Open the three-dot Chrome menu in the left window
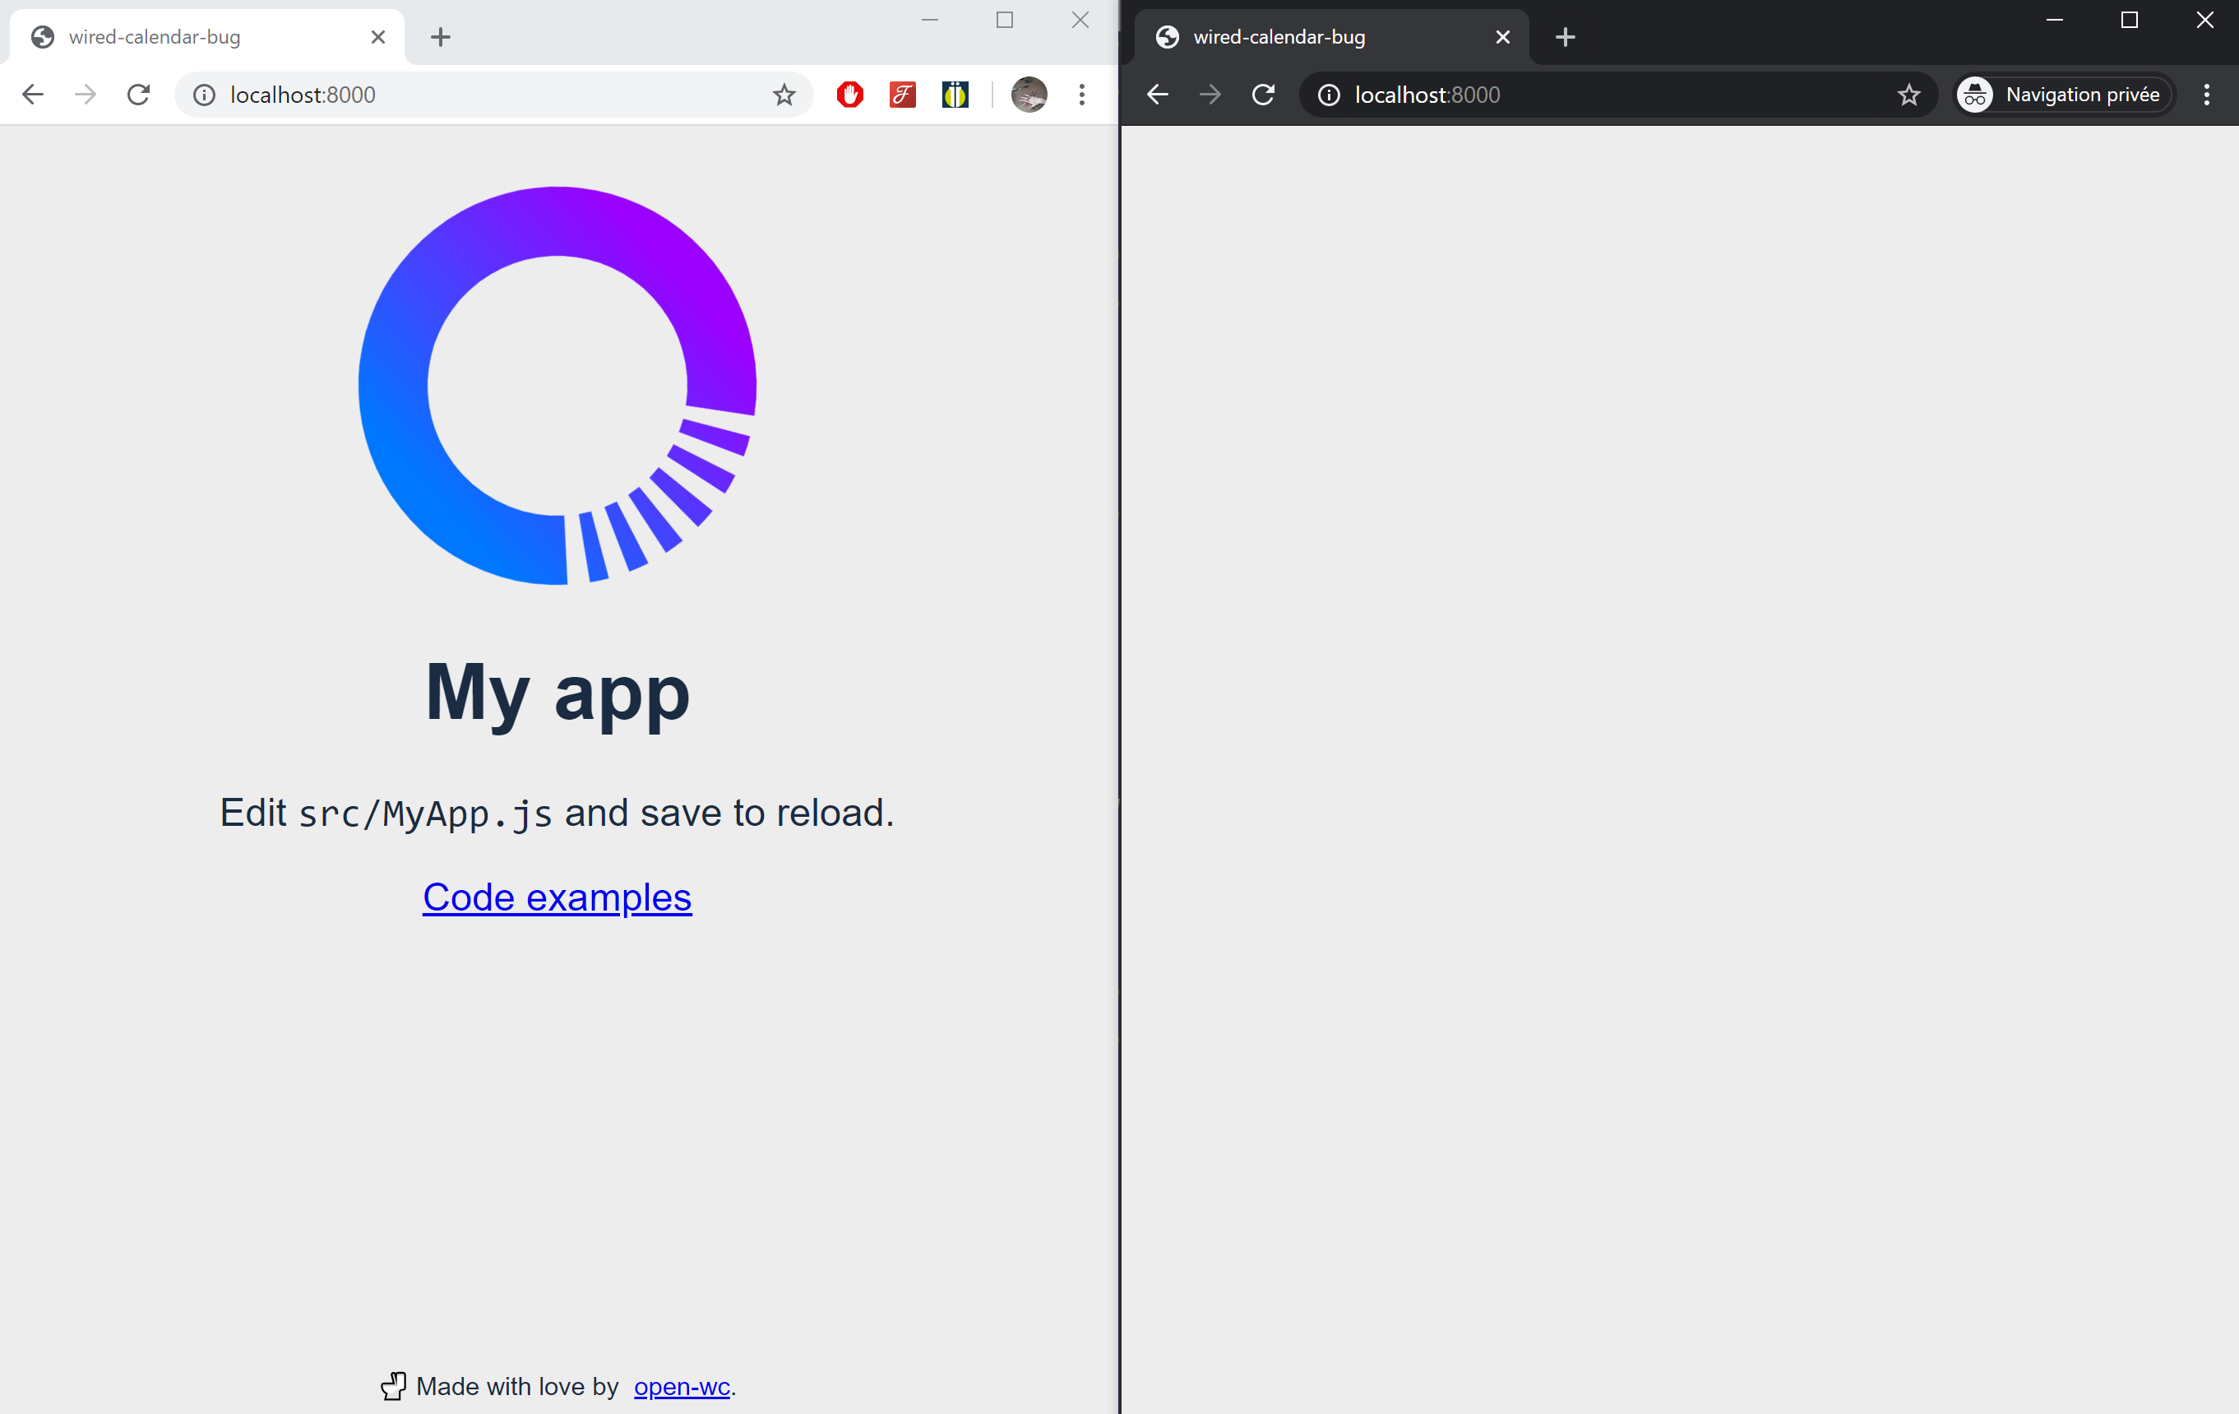 pos(1081,95)
